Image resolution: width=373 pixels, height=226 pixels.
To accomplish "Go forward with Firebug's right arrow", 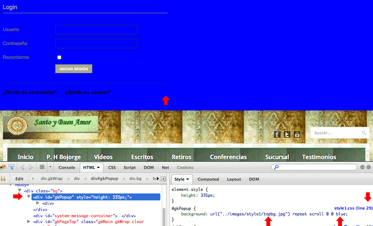I will tap(31, 167).
